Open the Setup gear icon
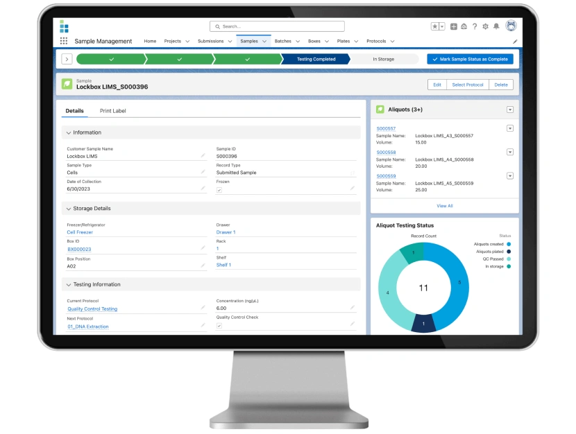The height and width of the screenshot is (434, 576). click(485, 26)
